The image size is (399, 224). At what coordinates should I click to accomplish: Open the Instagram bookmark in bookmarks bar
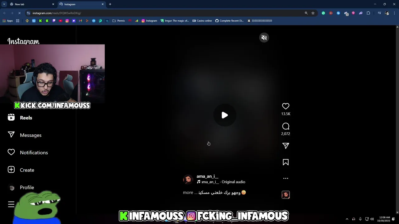coord(149,21)
